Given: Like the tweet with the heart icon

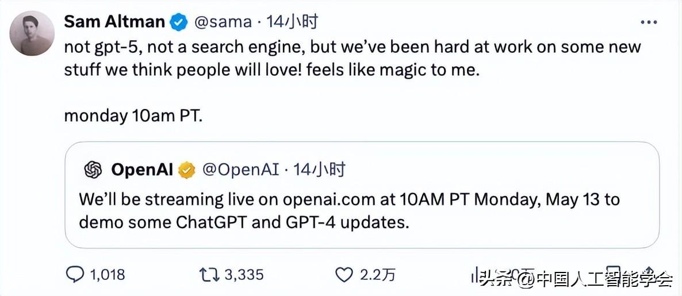Looking at the screenshot, I should 343,275.
